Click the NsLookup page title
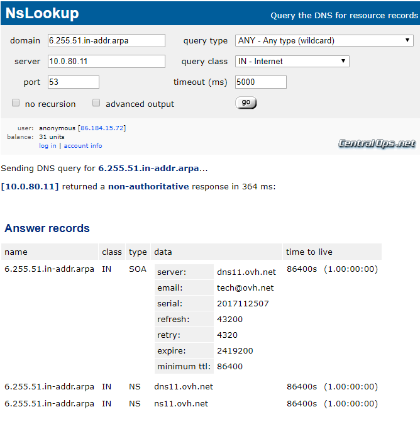This screenshot has width=420, height=424. click(42, 13)
